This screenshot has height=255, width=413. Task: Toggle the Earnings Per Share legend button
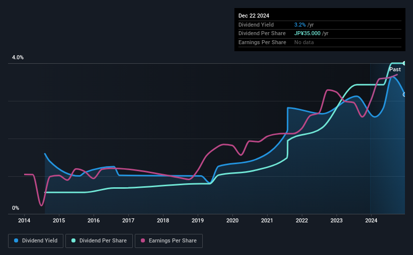click(169, 241)
